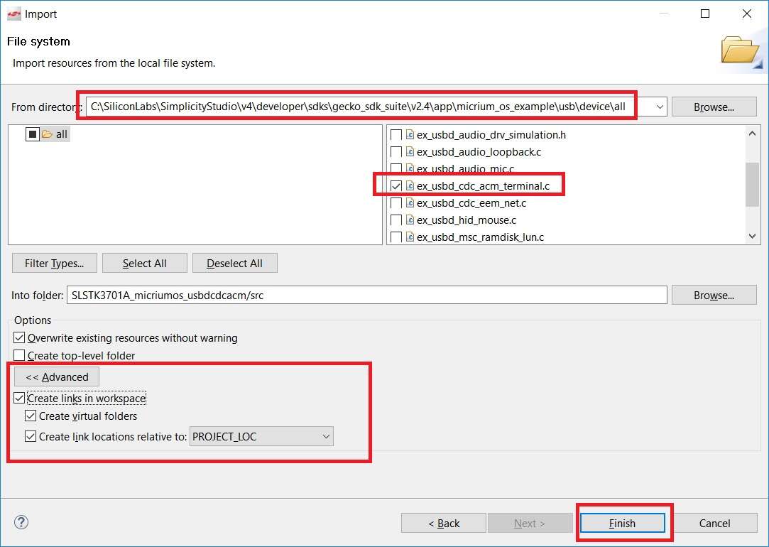Maximize the Import dialog window
The height and width of the screenshot is (547, 769).
pos(705,13)
